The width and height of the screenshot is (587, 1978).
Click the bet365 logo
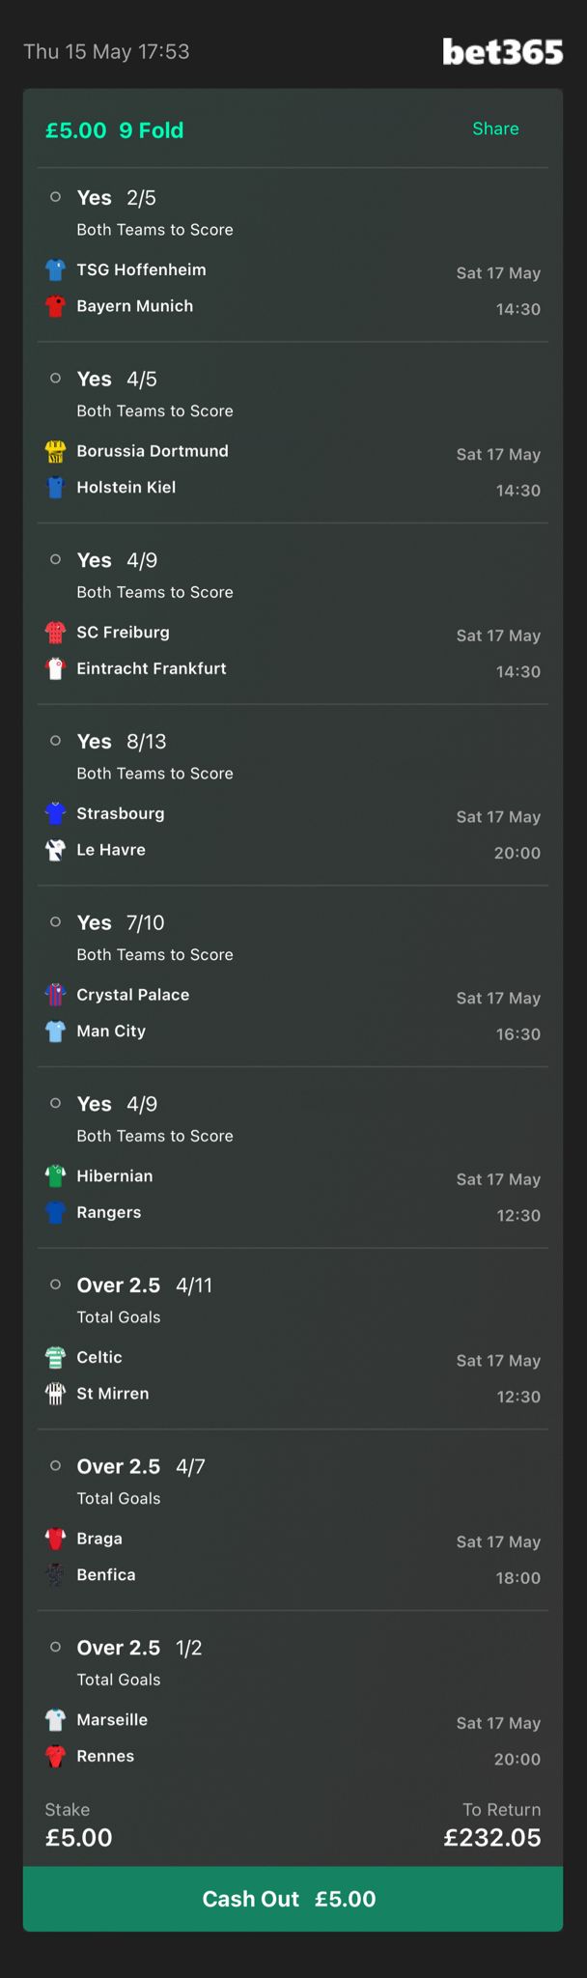502,51
